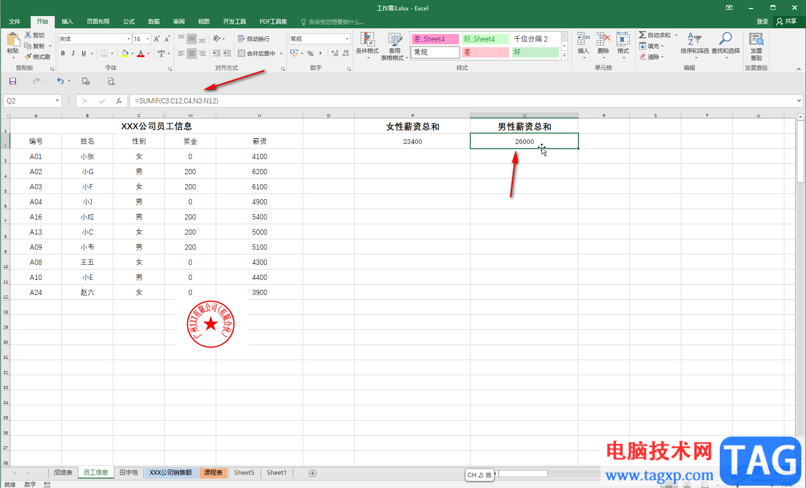Click the 登录 sign-in link
806x488 pixels.
coord(763,22)
